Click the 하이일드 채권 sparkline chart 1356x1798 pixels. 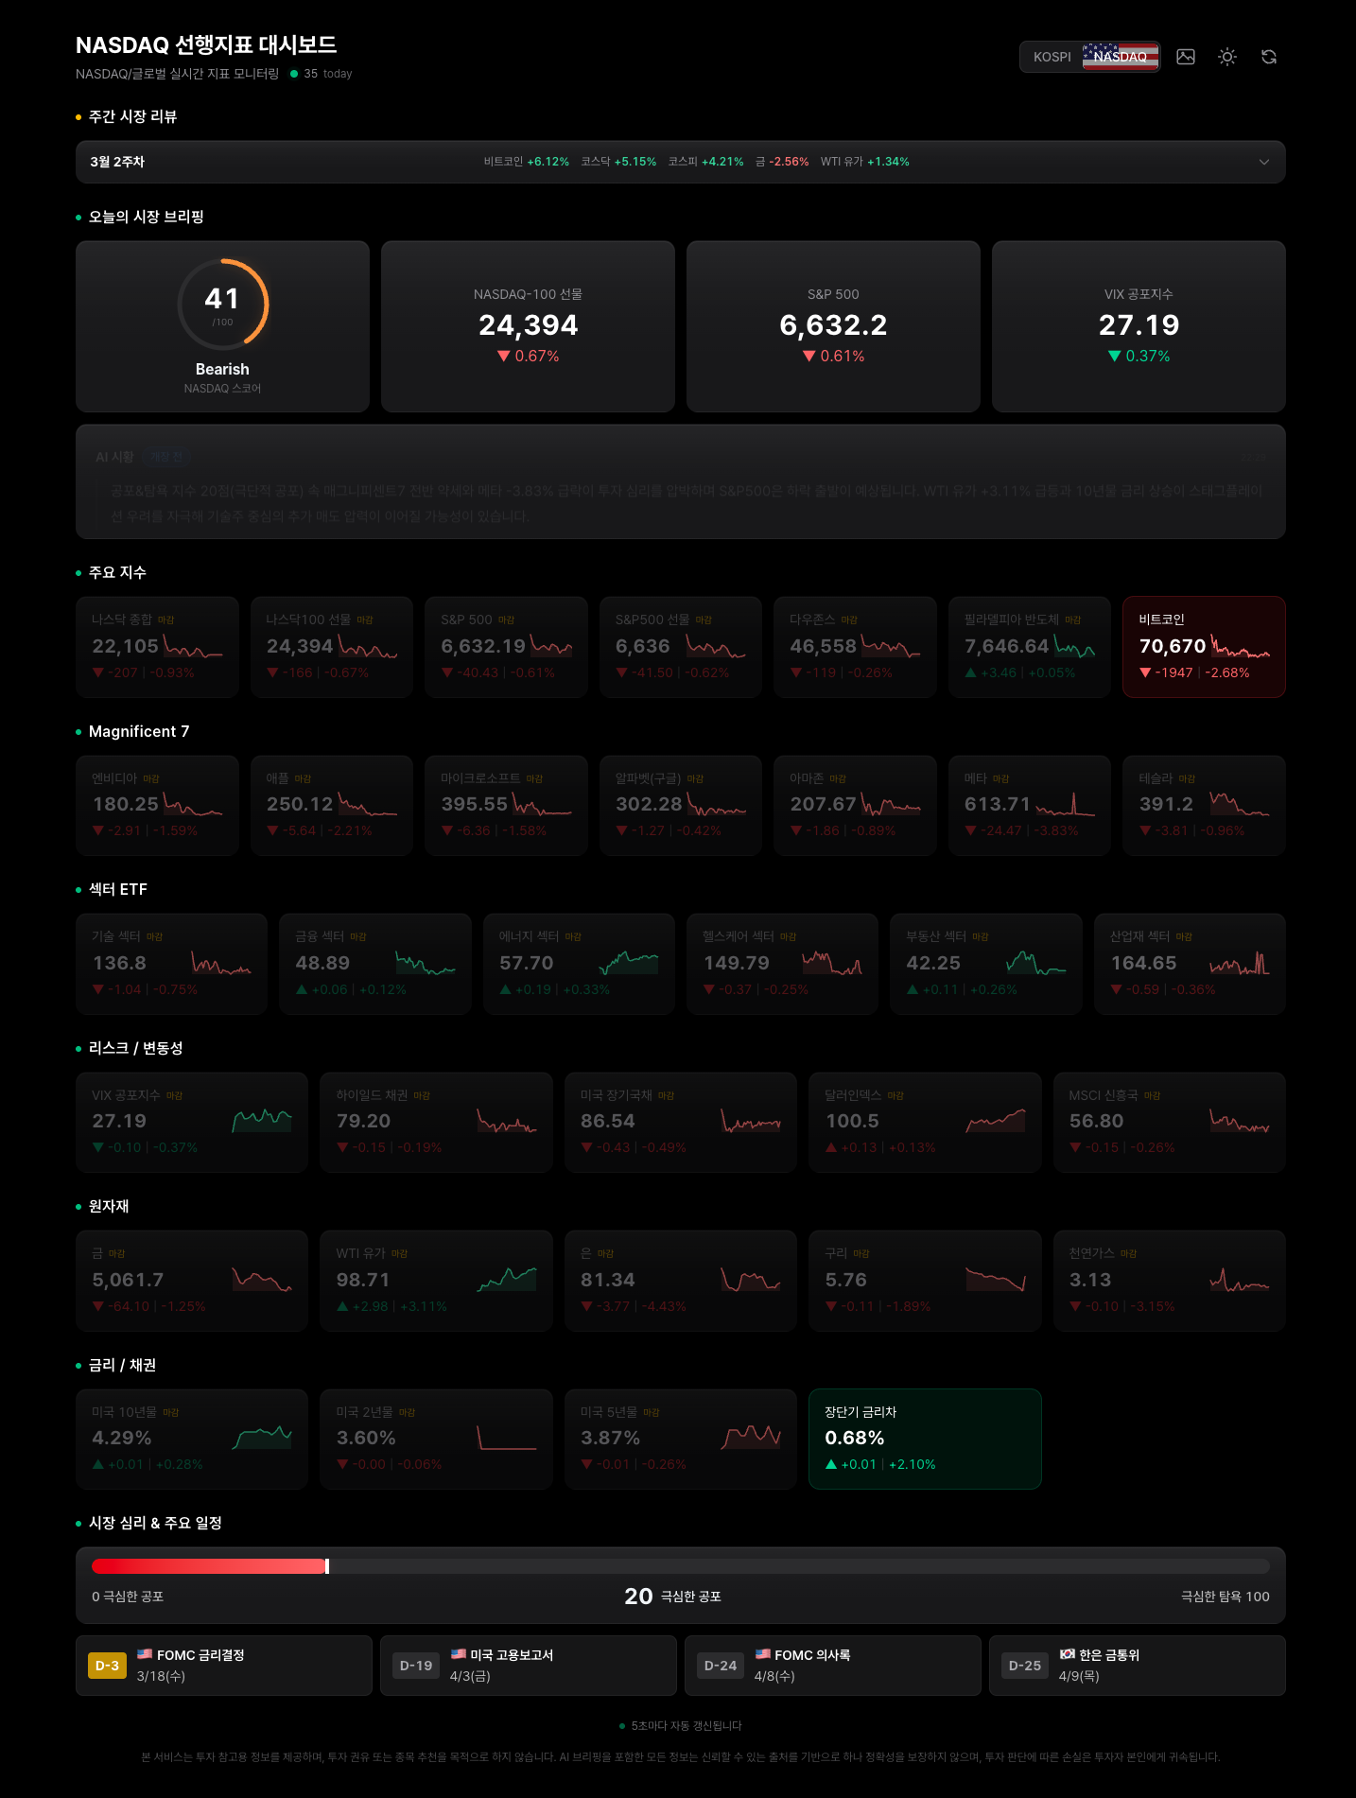coord(507,1121)
